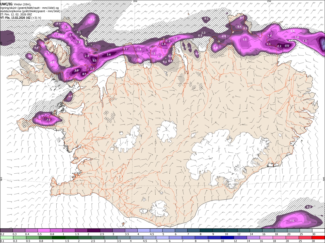325x243 pixels.
Task: Click the lavender 4–4.5 snow swatch
Action: click(143, 231)
